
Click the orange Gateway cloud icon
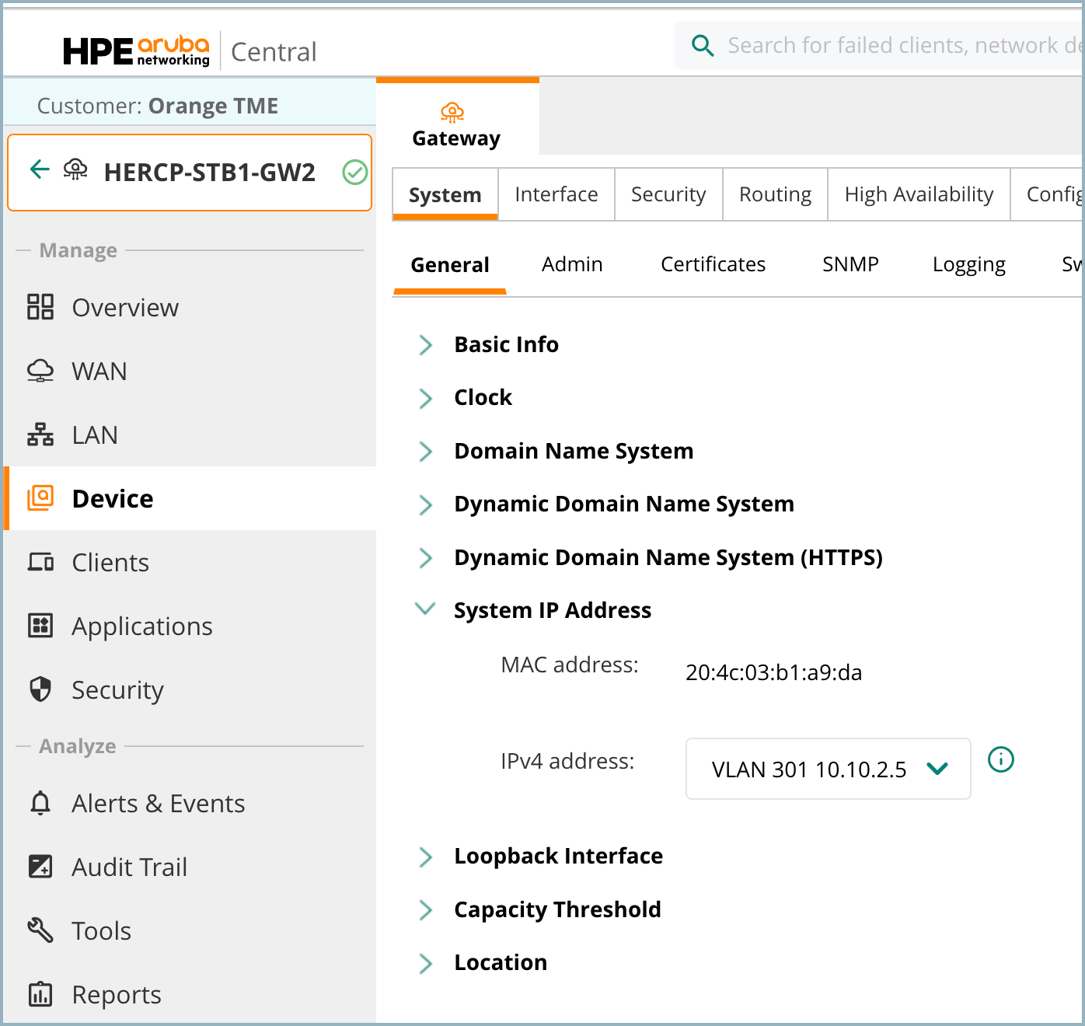click(452, 113)
